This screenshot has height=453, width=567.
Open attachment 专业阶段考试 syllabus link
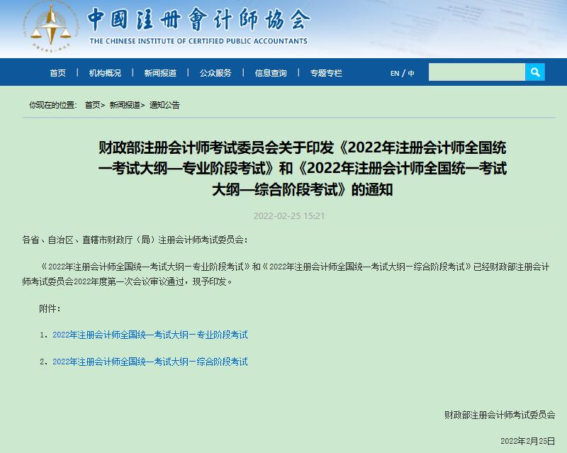150,335
